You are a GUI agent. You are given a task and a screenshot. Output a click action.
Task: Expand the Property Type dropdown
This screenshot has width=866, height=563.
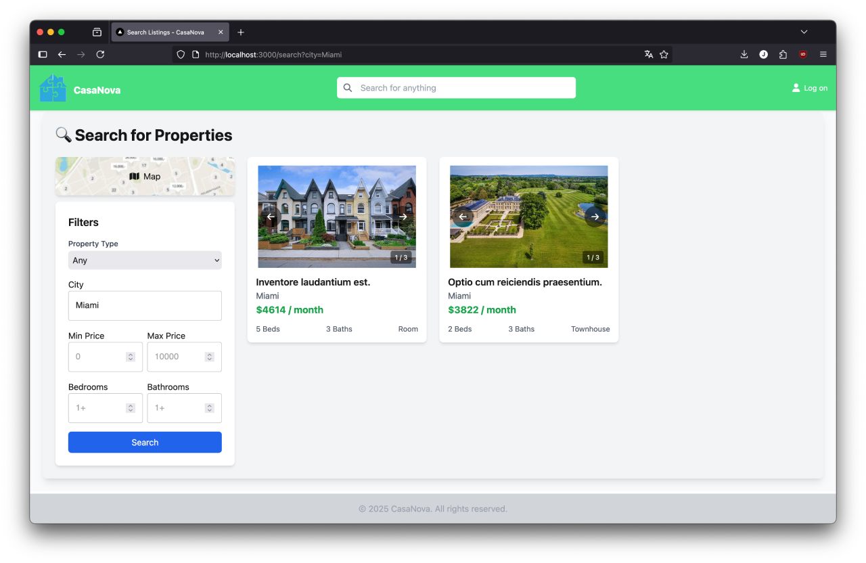pos(145,261)
